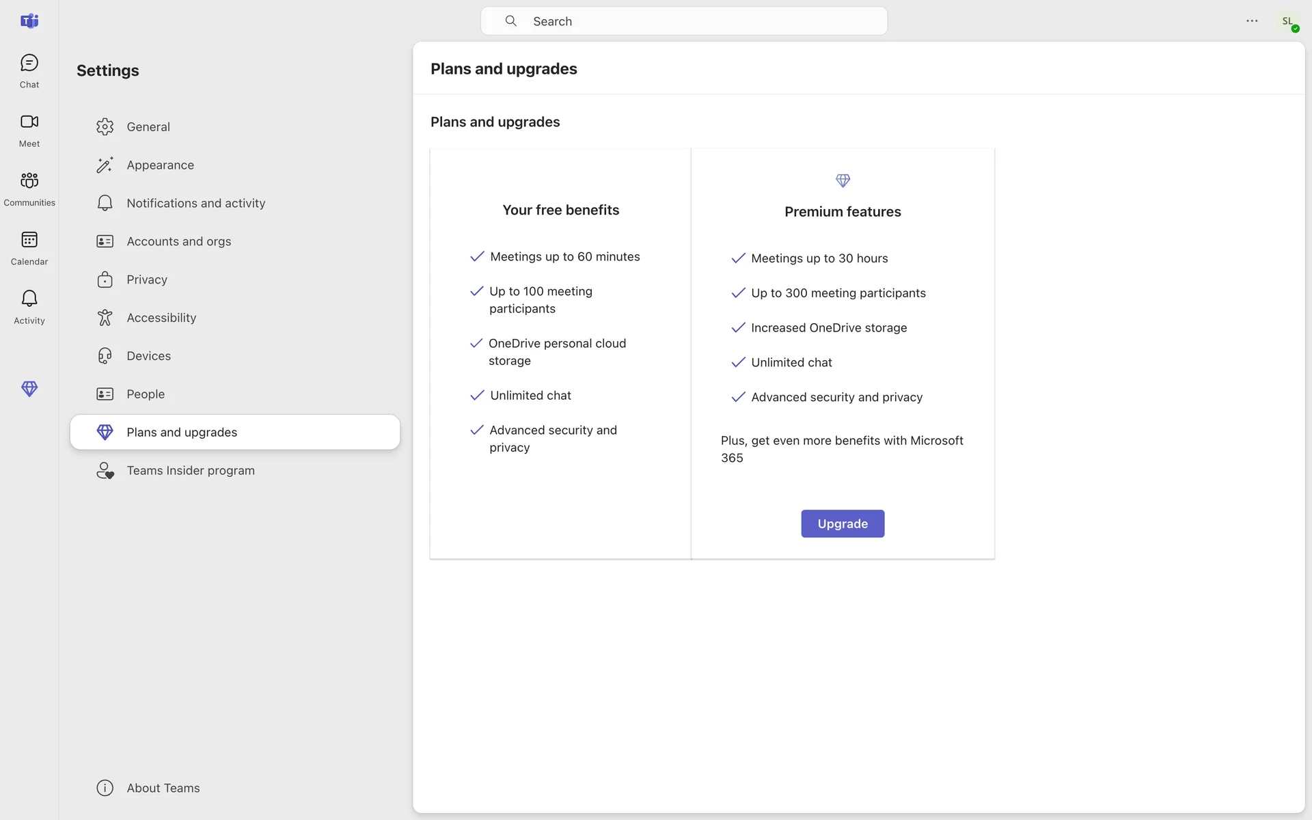Select Privacy settings
The height and width of the screenshot is (820, 1312).
[x=146, y=280]
